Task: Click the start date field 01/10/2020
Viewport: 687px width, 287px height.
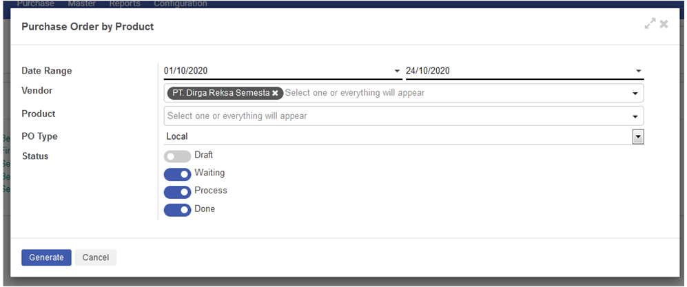Action: tap(276, 71)
